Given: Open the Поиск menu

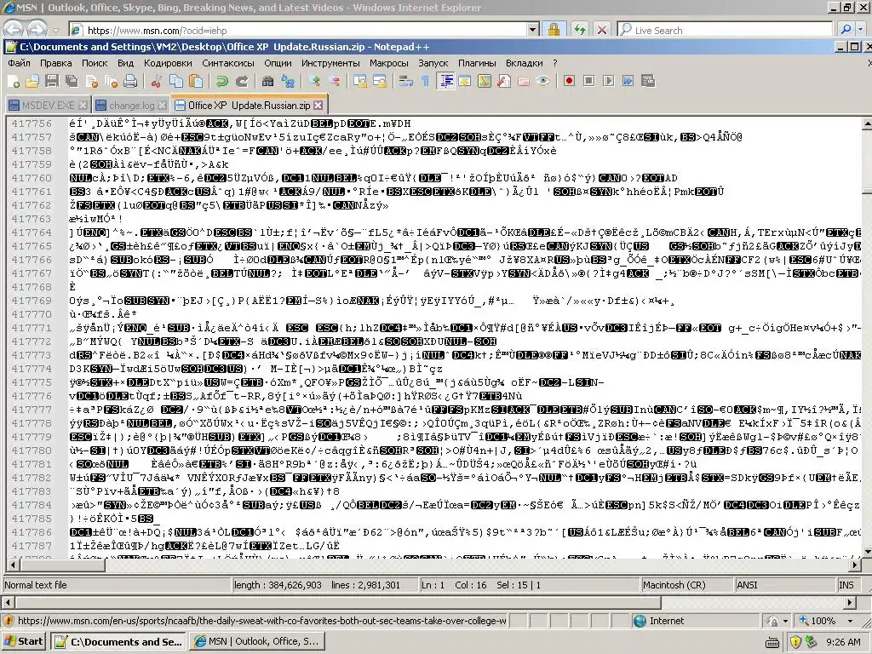Looking at the screenshot, I should click(x=95, y=63).
